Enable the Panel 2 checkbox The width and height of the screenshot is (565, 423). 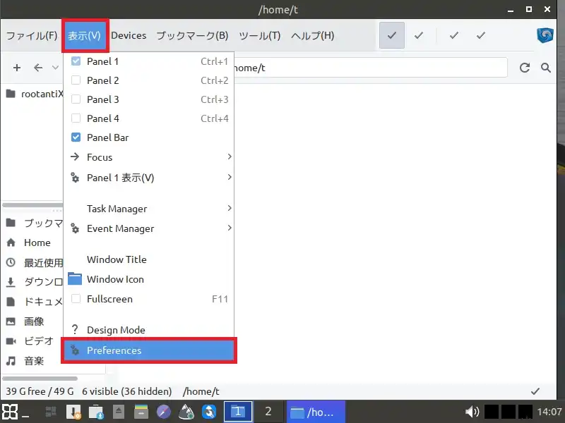76,80
